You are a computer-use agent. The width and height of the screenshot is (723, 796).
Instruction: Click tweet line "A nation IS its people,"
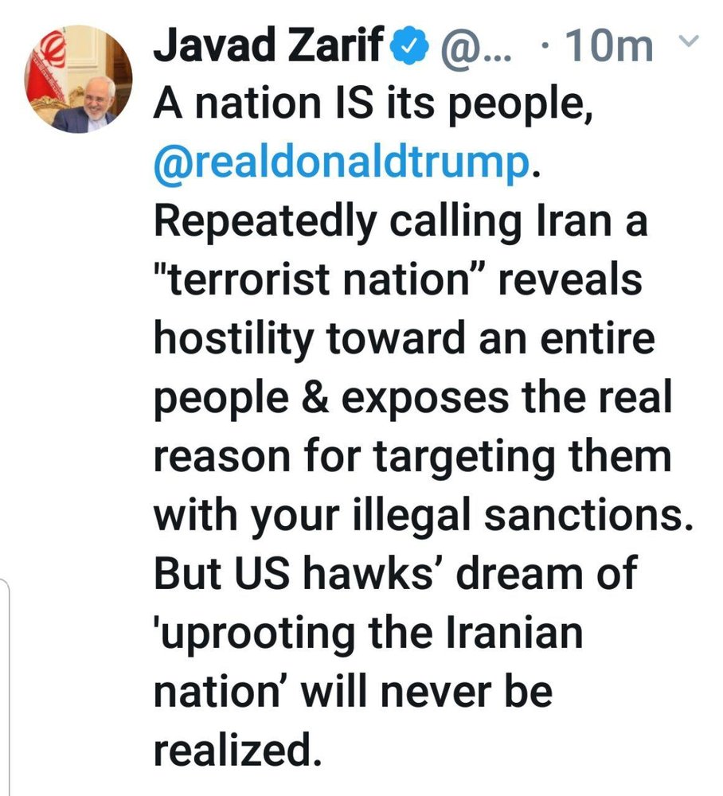click(373, 106)
